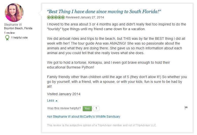Viewport: 197px width, 135px height.
Task: Click the "Reviewed January 27, 2014" date
Action: click(85, 17)
